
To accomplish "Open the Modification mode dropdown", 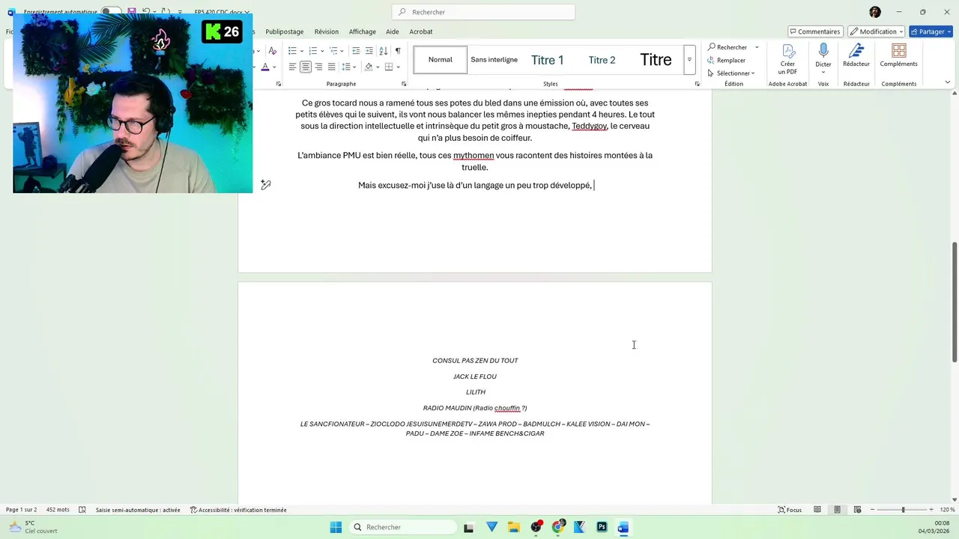I will pyautogui.click(x=876, y=31).
